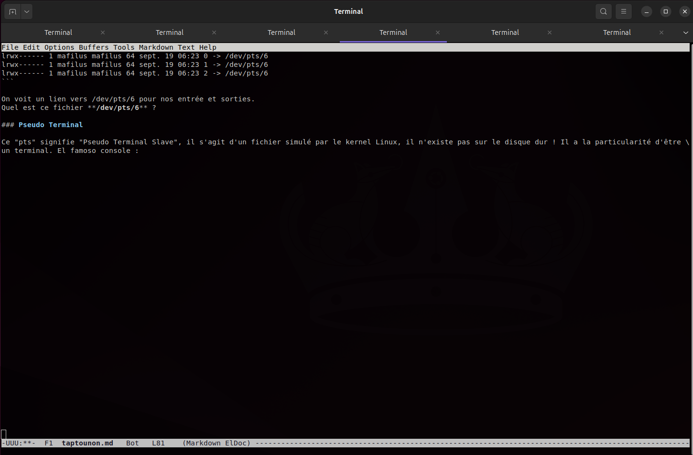Click the line starting 'On voit un lien vers'

[x=128, y=99]
